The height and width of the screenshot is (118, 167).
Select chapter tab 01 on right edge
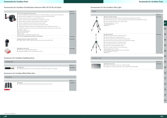click(165, 23)
